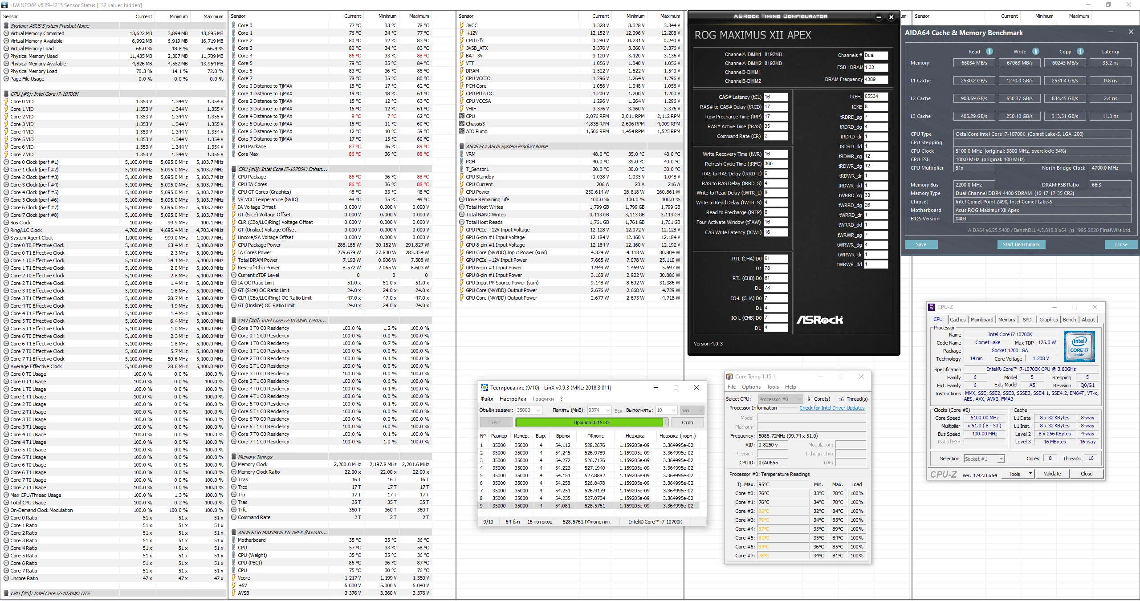
Task: Click the green elapsed-time progress bar in LinX
Action: pyautogui.click(x=589, y=422)
